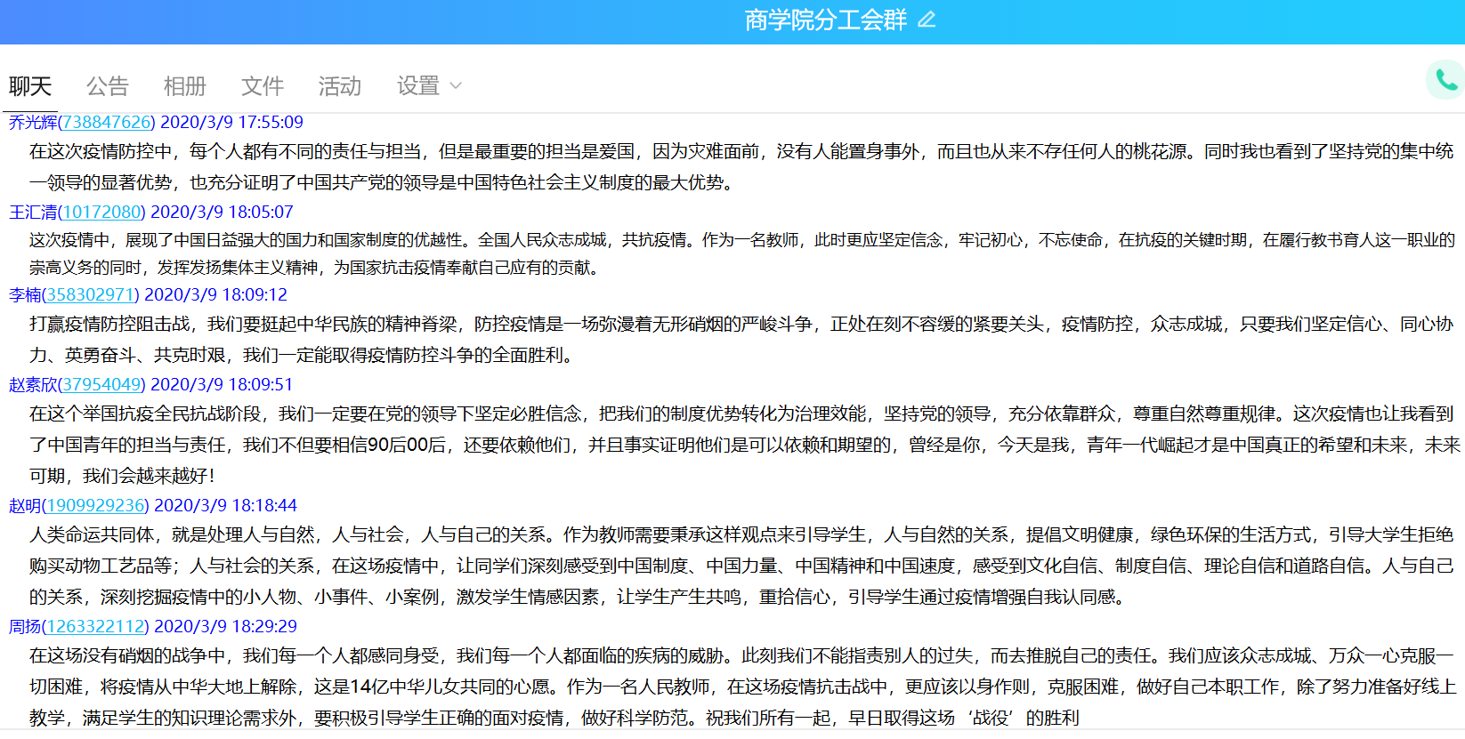Select the 活动 tab
This screenshot has height=739, width=1465.
pyautogui.click(x=340, y=86)
